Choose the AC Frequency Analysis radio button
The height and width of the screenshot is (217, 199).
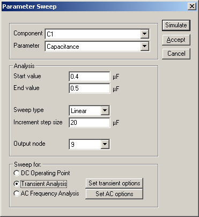17,193
